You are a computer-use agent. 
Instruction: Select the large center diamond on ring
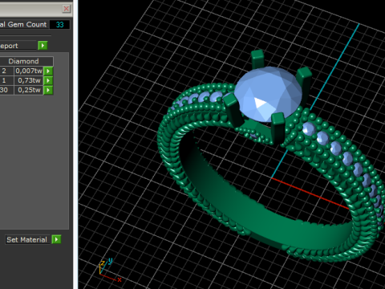pyautogui.click(x=268, y=94)
